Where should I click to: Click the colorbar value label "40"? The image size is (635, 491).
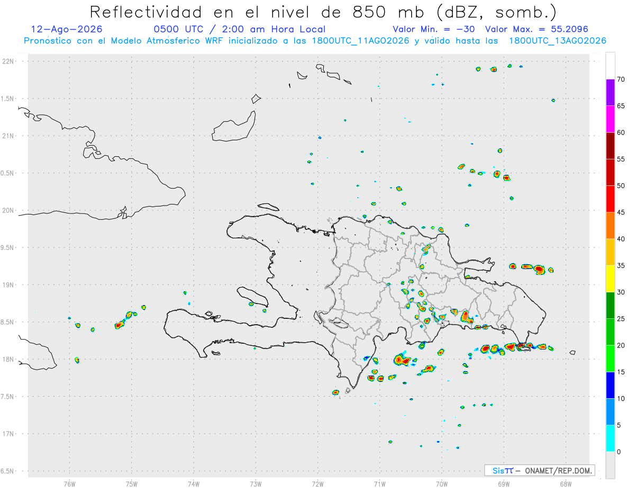click(621, 239)
